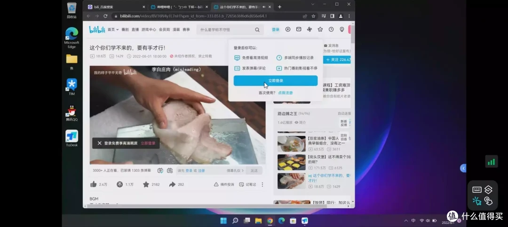Switch to the bili_百度搜索 tab

point(116,7)
